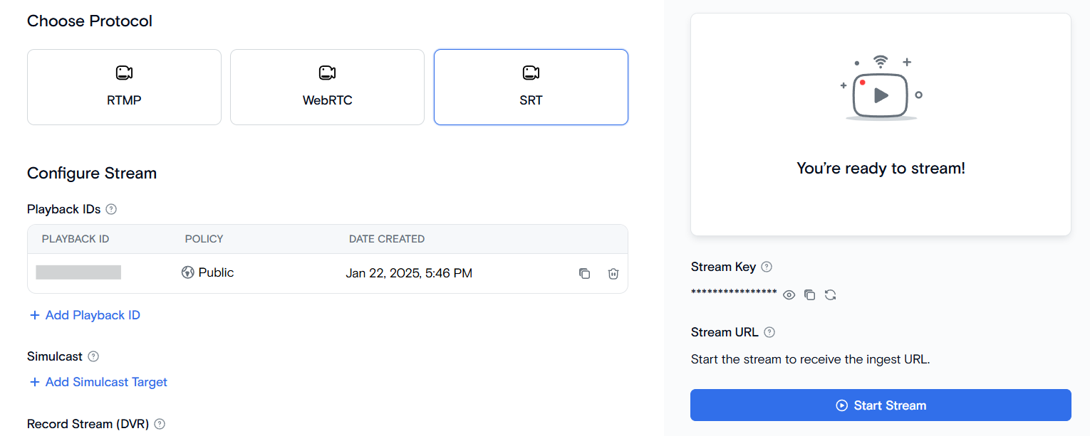Click the Date Created column header
This screenshot has width=1090, height=436.
pos(387,239)
